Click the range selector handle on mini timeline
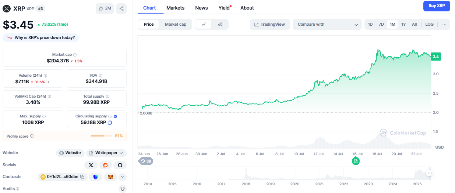 click(429, 173)
